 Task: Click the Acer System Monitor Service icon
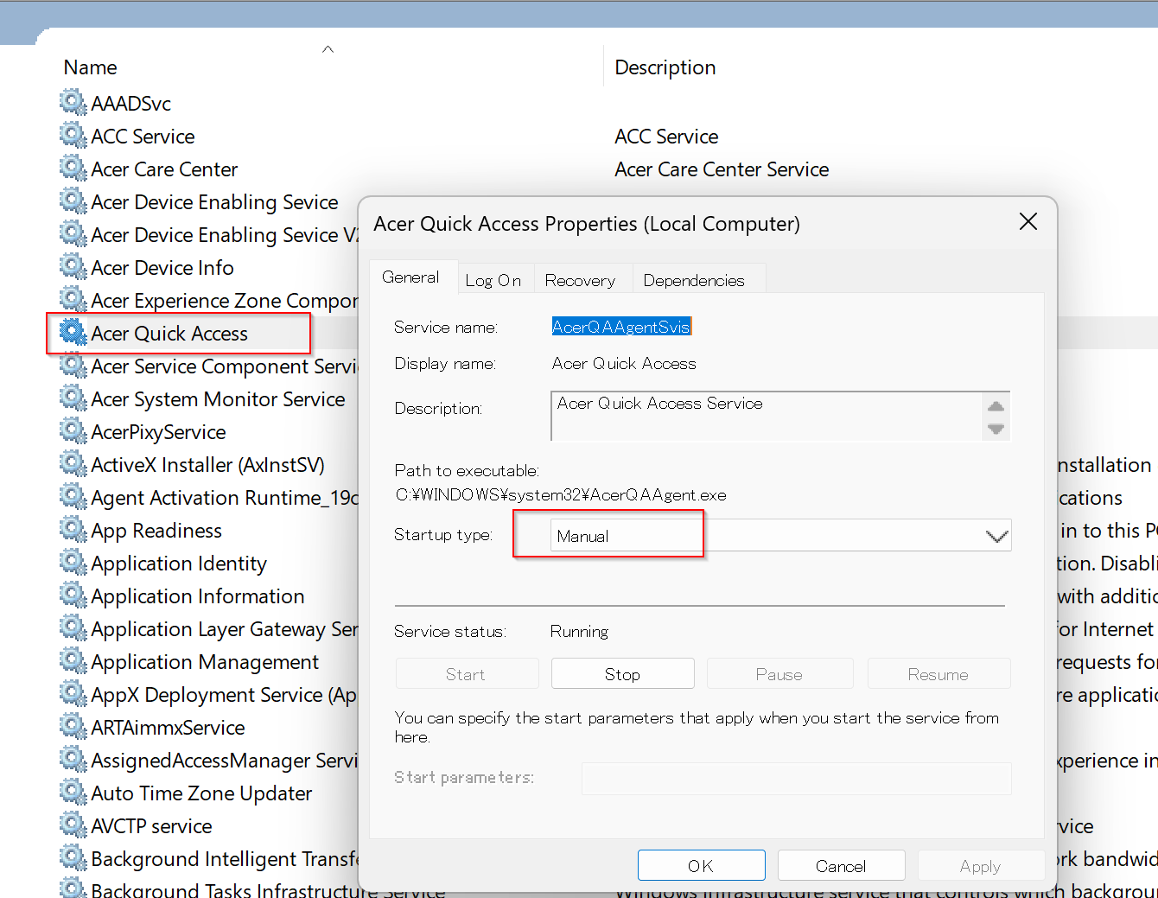pyautogui.click(x=73, y=398)
